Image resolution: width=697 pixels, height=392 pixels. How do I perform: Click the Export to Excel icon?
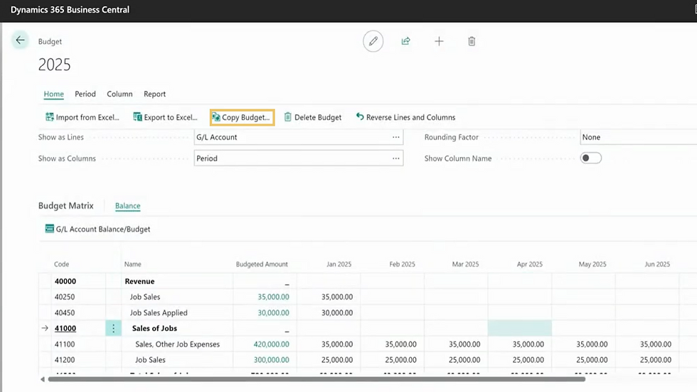(137, 117)
